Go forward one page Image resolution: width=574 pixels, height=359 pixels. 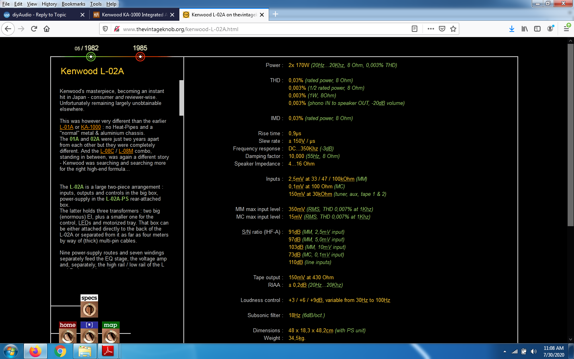point(21,29)
